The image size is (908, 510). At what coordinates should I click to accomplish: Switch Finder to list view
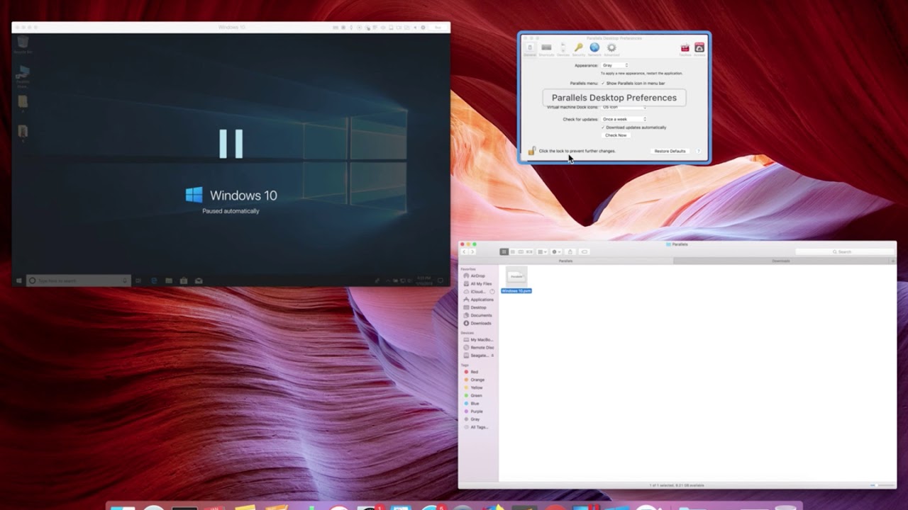[x=512, y=251]
